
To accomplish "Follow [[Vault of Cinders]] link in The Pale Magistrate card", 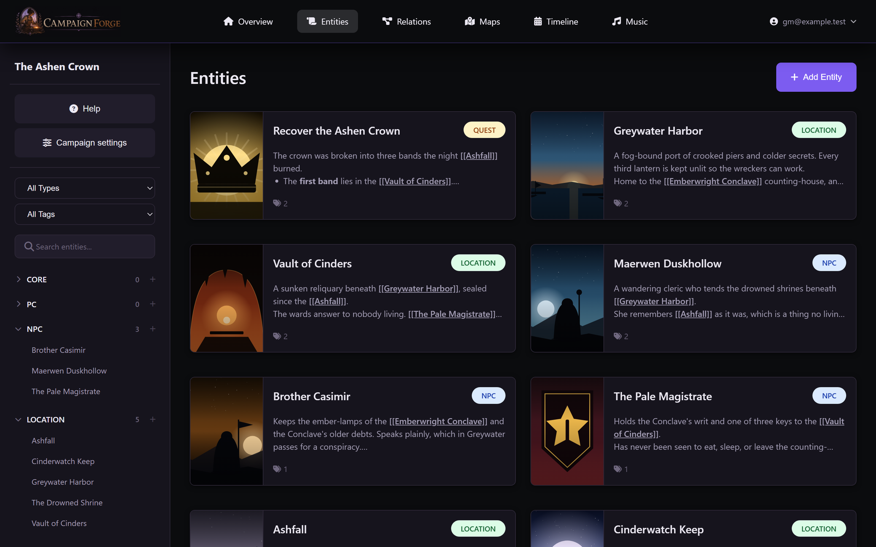I will (x=729, y=428).
